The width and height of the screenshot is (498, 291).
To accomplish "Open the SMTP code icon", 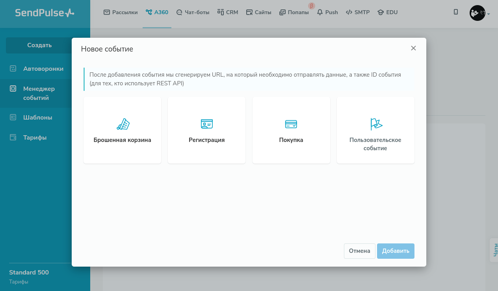I will [349, 12].
